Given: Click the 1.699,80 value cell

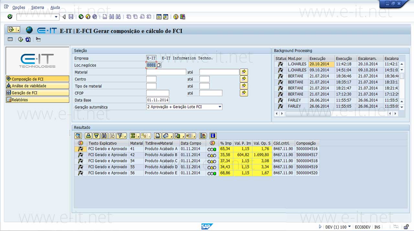Looking at the screenshot, I should (x=262, y=155).
